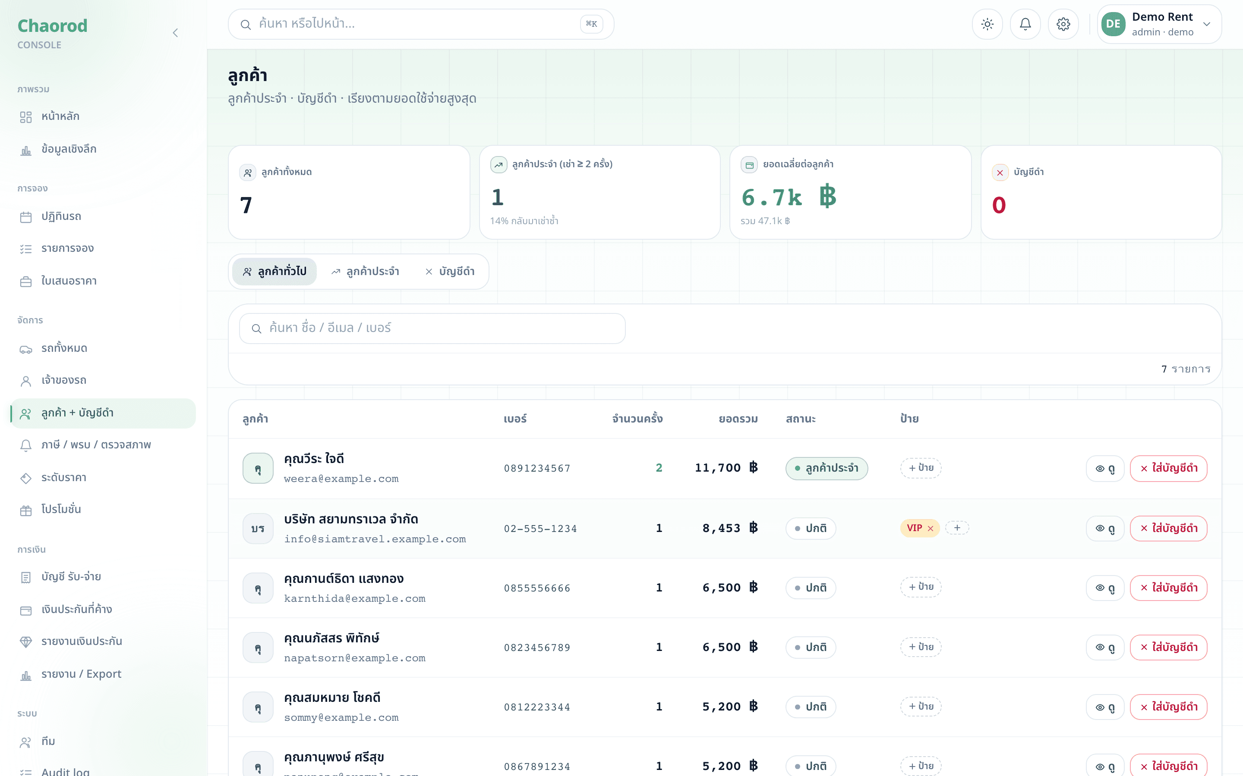Expand Demo Rent account dropdown

(x=1159, y=24)
